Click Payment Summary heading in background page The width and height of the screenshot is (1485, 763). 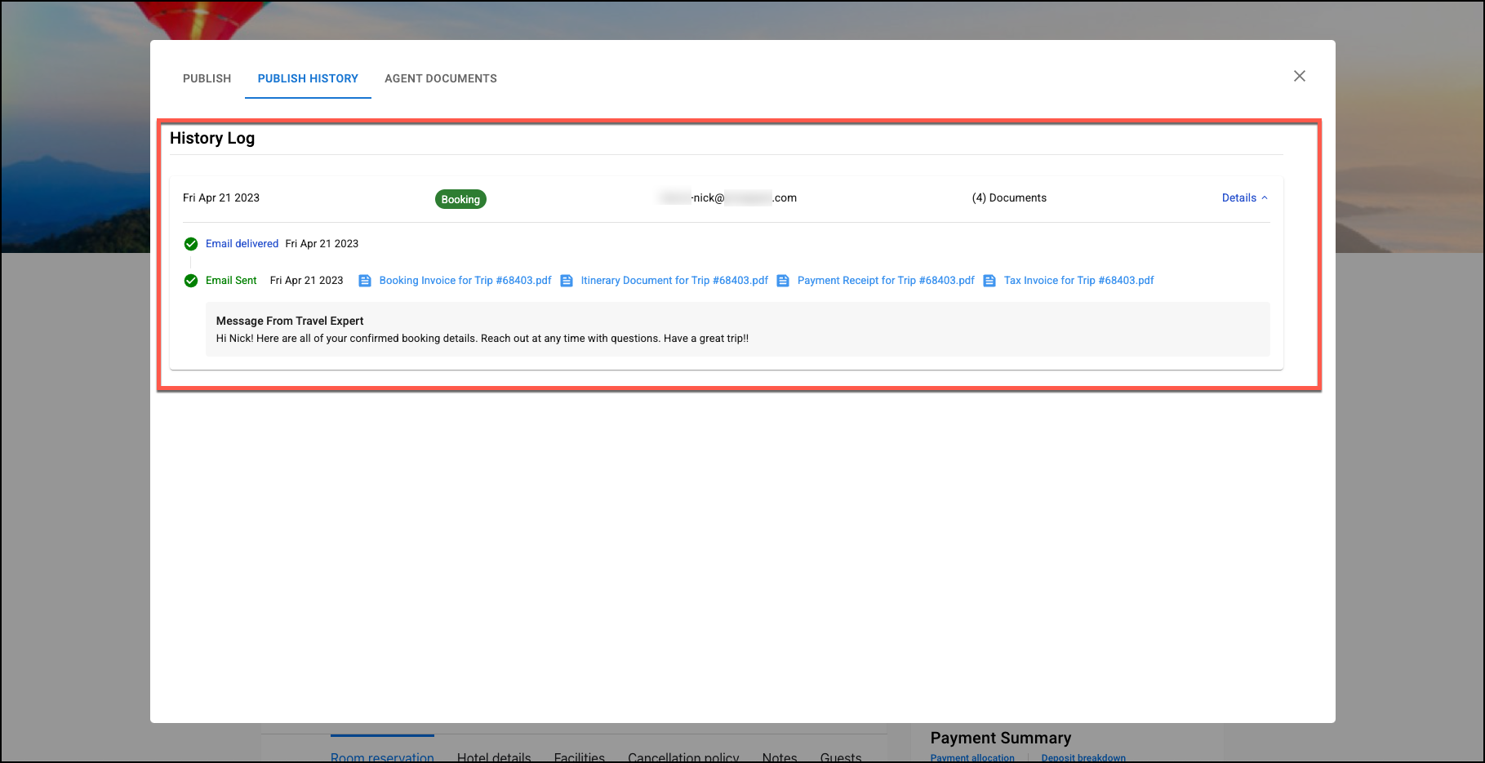[x=1001, y=738]
